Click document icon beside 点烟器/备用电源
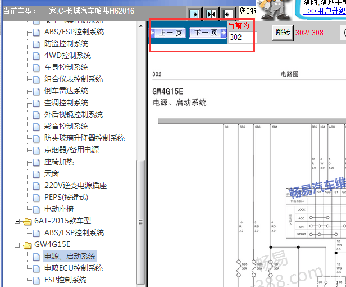346x287 pixels. pos(37,151)
